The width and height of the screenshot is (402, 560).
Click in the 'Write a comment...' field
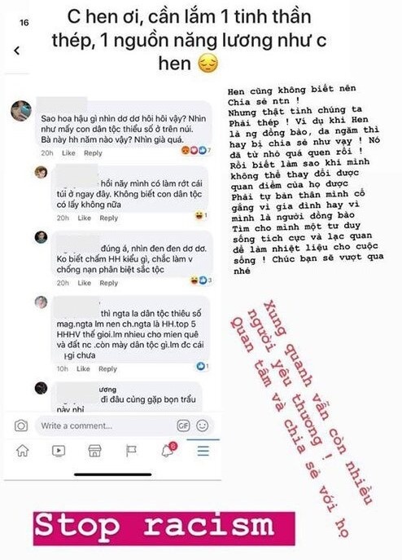105,426
